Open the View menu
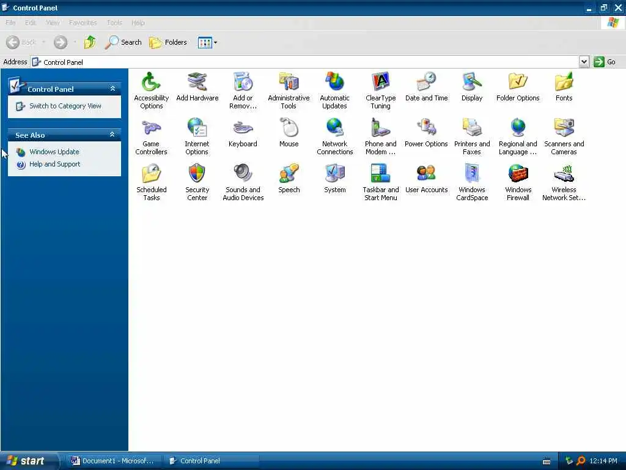Image resolution: width=626 pixels, height=470 pixels. [53, 23]
